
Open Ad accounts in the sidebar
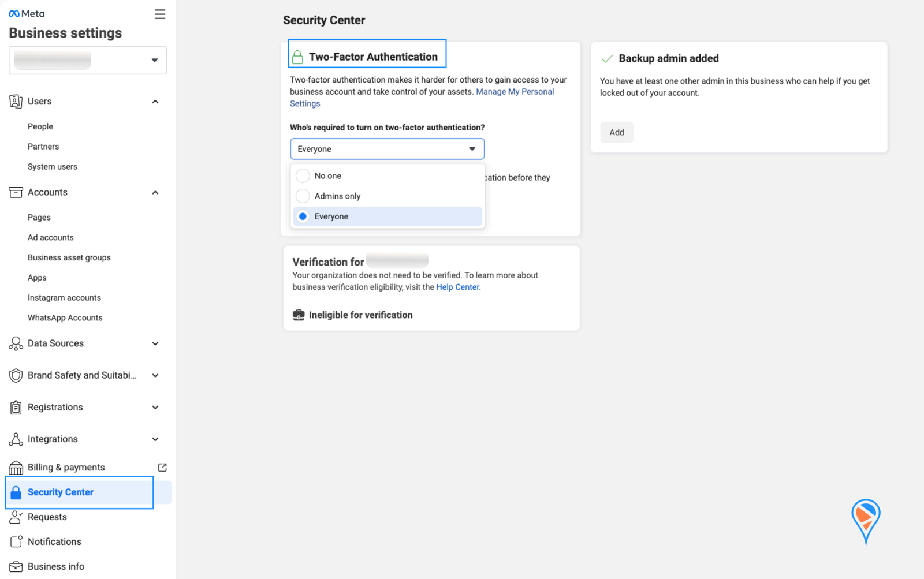click(51, 237)
